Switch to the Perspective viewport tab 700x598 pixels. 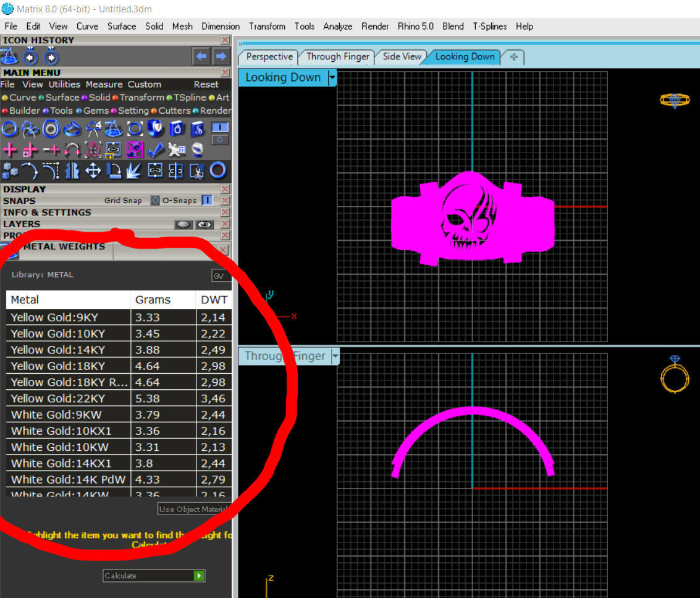[269, 57]
